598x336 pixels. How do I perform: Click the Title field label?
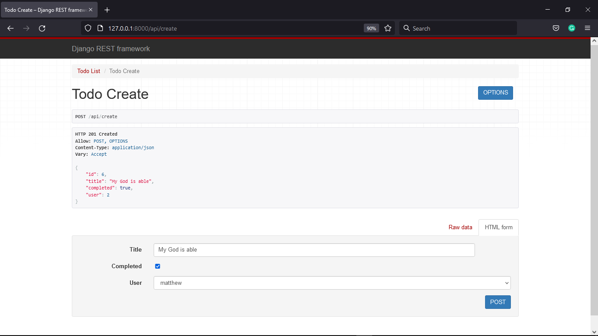pos(136,250)
